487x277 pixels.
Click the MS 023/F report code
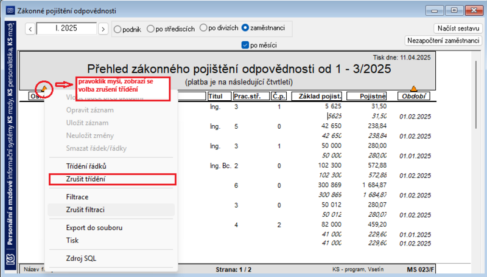(x=420, y=270)
